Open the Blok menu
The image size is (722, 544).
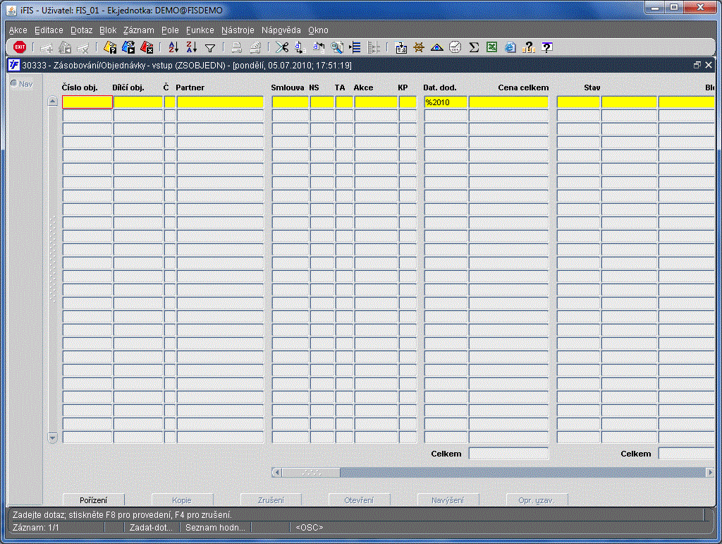pyautogui.click(x=108, y=30)
